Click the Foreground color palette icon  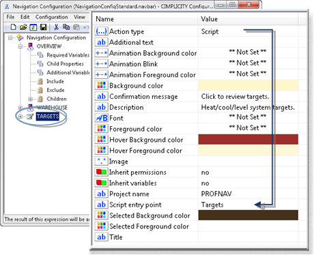(x=101, y=129)
